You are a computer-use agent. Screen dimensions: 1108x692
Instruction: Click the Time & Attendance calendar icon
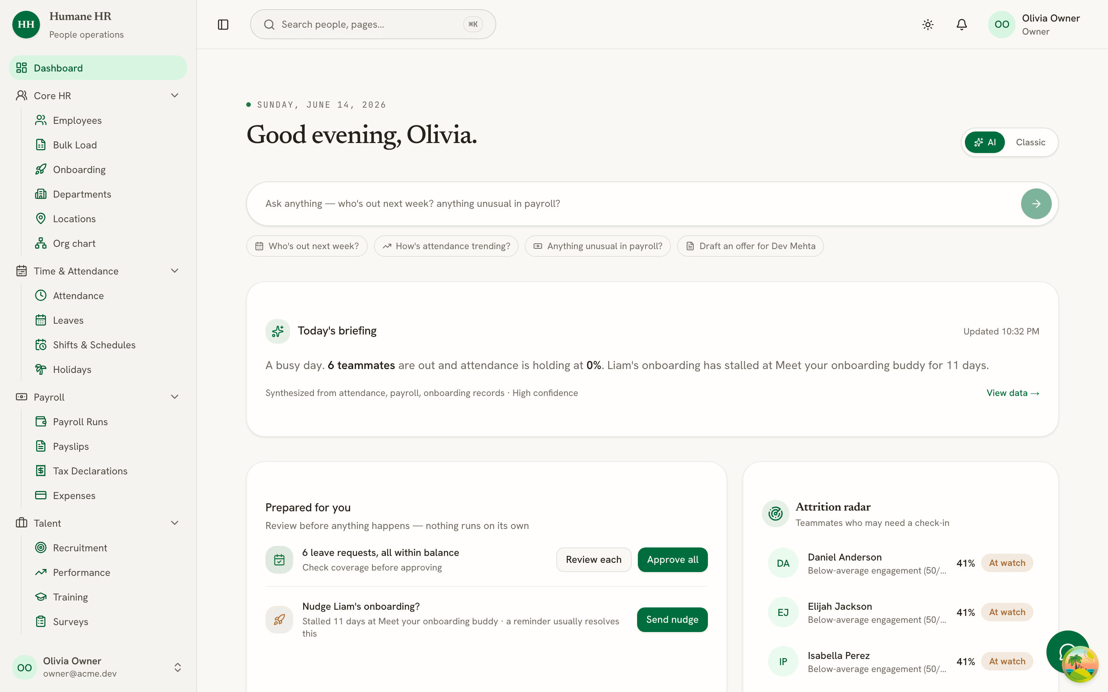click(x=22, y=271)
